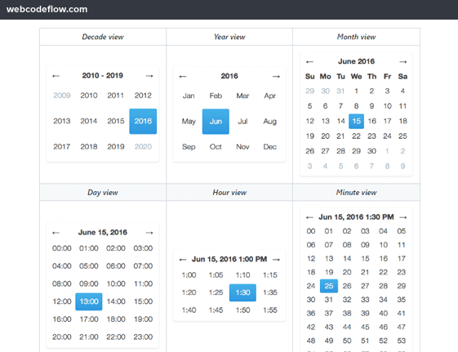Click the 2016 header in Year view
The height and width of the screenshot is (352, 458).
[229, 76]
